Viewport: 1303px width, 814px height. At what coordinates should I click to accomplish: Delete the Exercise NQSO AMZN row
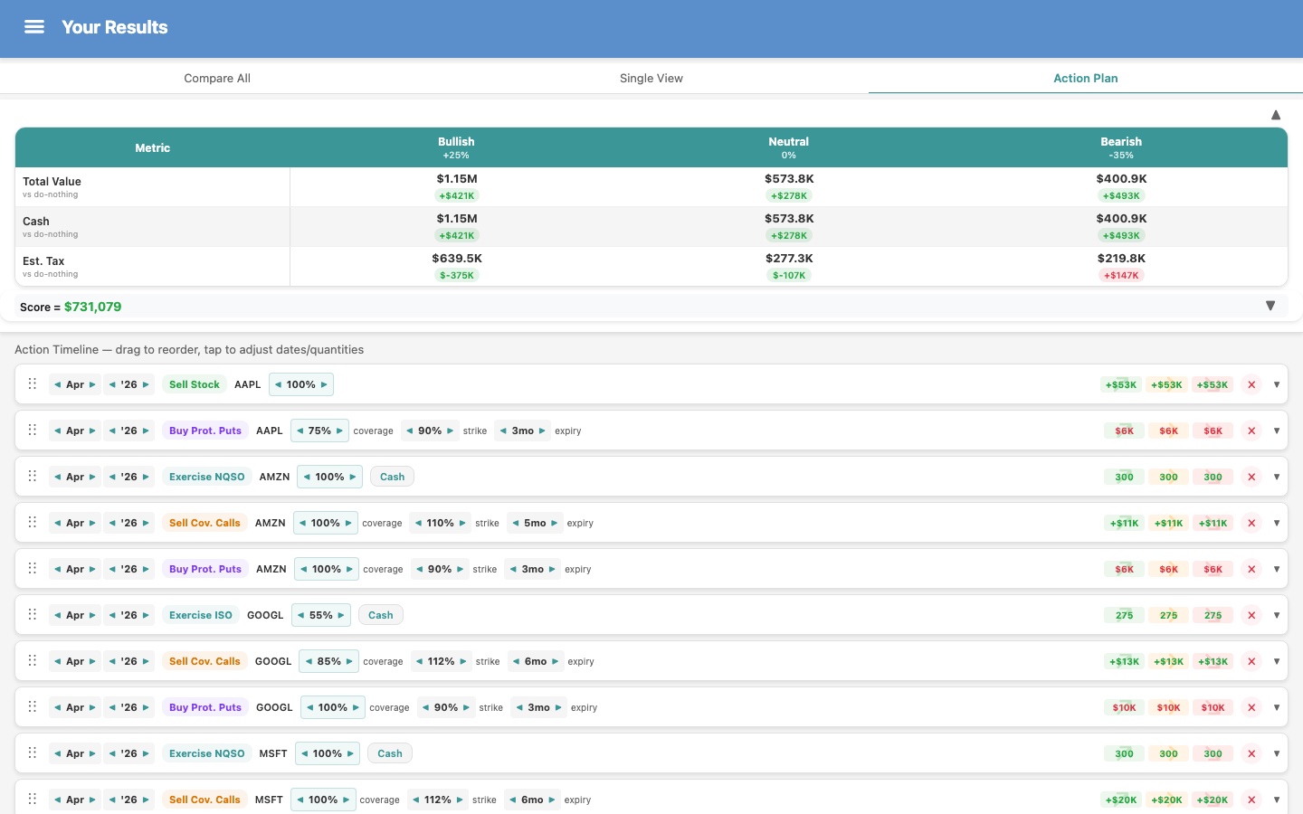coord(1251,477)
